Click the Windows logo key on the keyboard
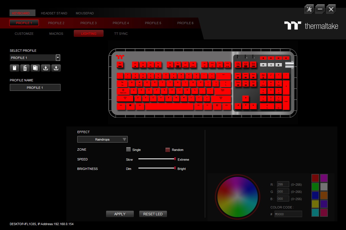 click(130, 106)
